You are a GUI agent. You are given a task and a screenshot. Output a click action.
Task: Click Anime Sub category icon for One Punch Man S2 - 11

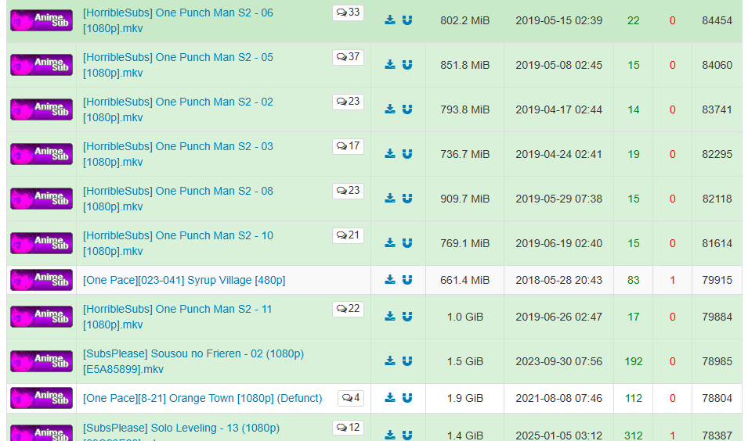tap(42, 317)
